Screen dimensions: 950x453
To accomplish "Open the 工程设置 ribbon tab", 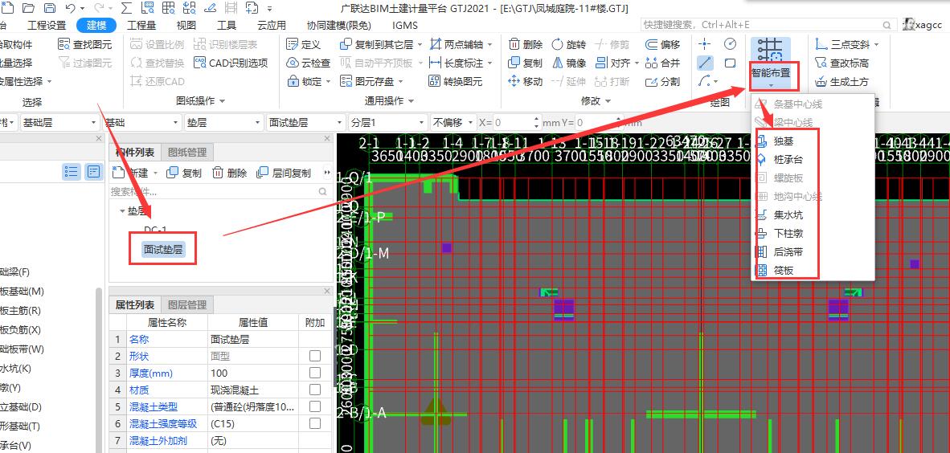I will pos(47,25).
